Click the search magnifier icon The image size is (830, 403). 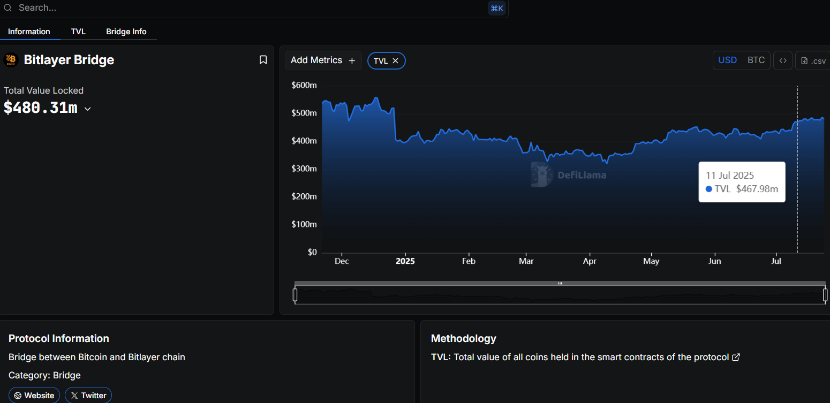[7, 8]
